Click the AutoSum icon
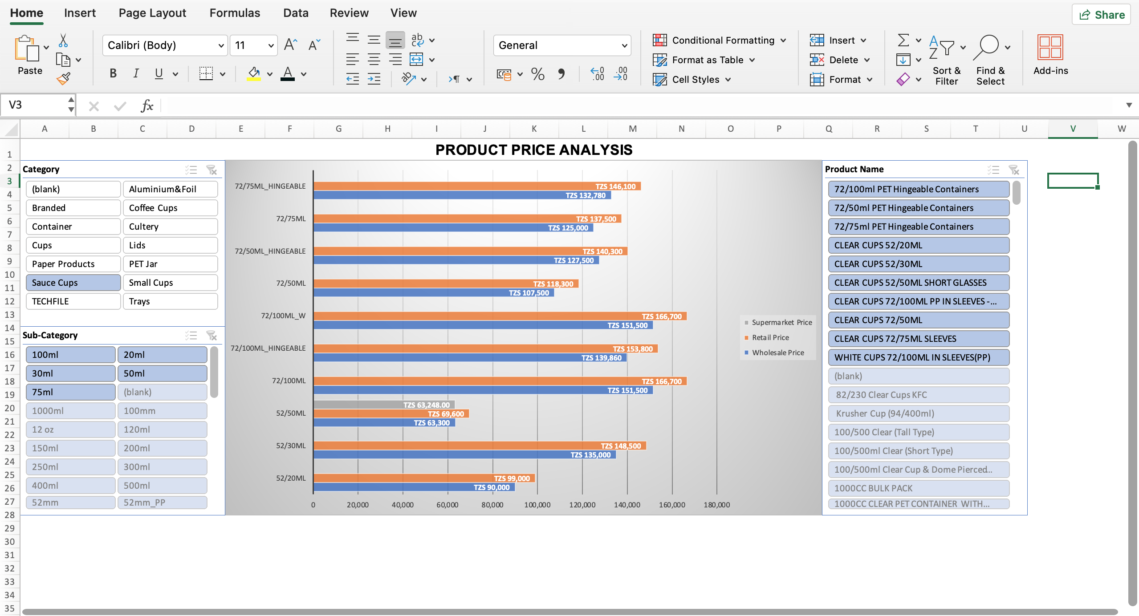The width and height of the screenshot is (1139, 616). (x=903, y=40)
